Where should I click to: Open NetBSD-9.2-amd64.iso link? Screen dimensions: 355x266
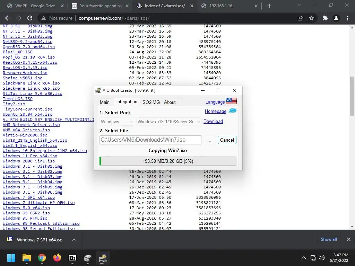click(27, 42)
